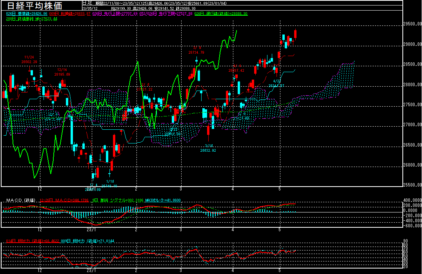This screenshot has height=274, width=422.
Task: Click the 29500.00 price axis label
Action: [x=412, y=24]
